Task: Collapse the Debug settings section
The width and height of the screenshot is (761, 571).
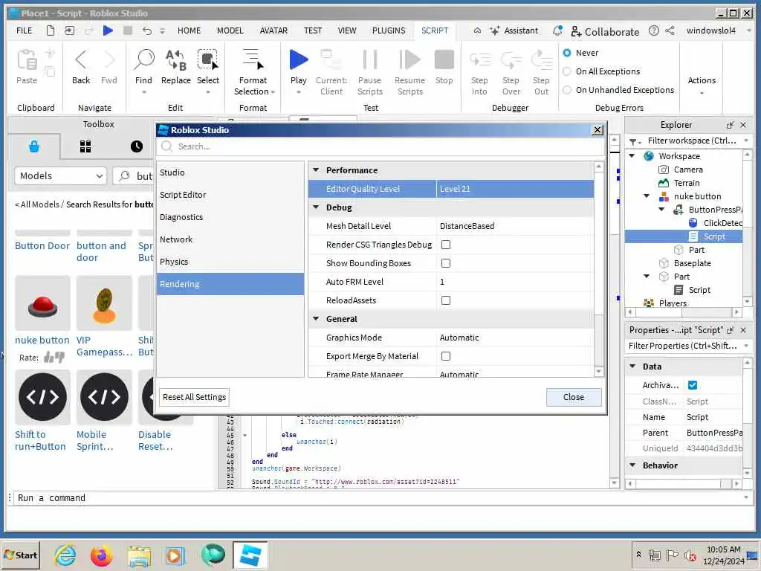Action: coord(316,207)
